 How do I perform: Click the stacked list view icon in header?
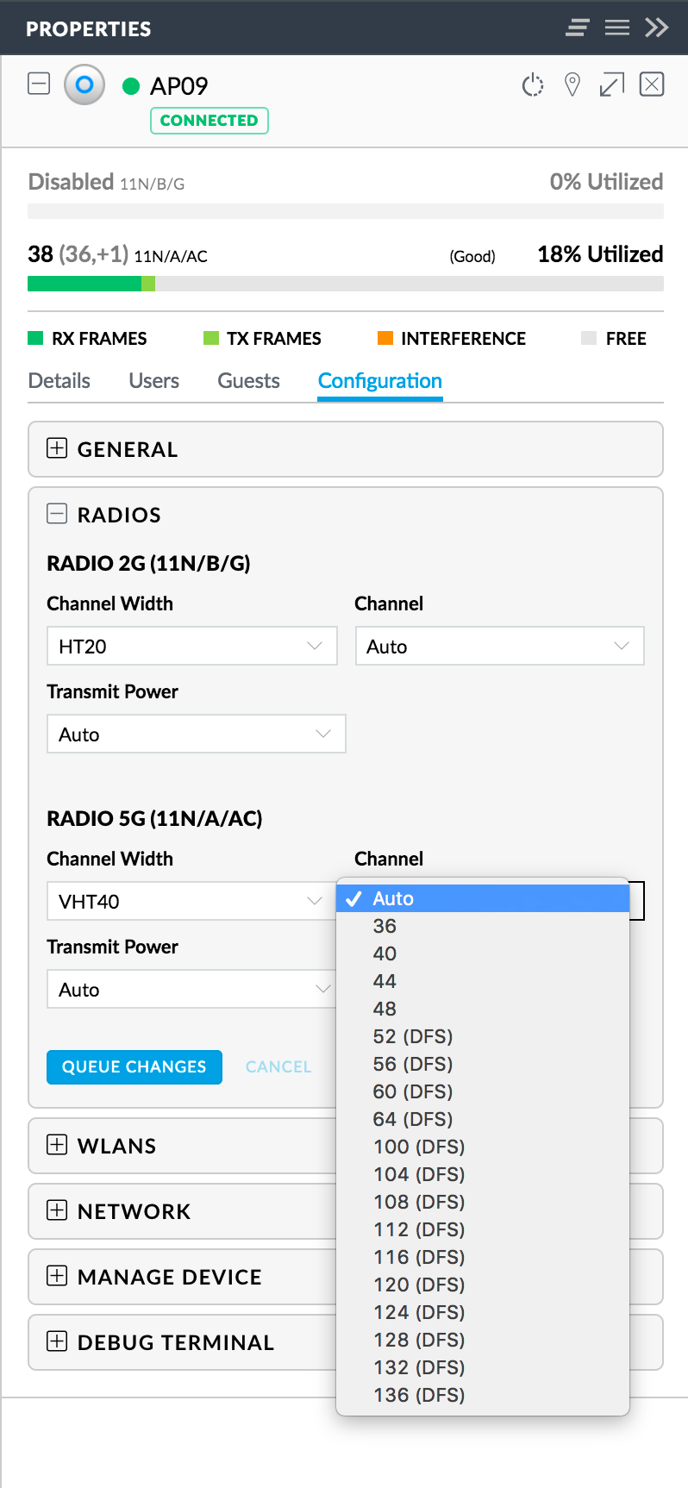pyautogui.click(x=578, y=28)
